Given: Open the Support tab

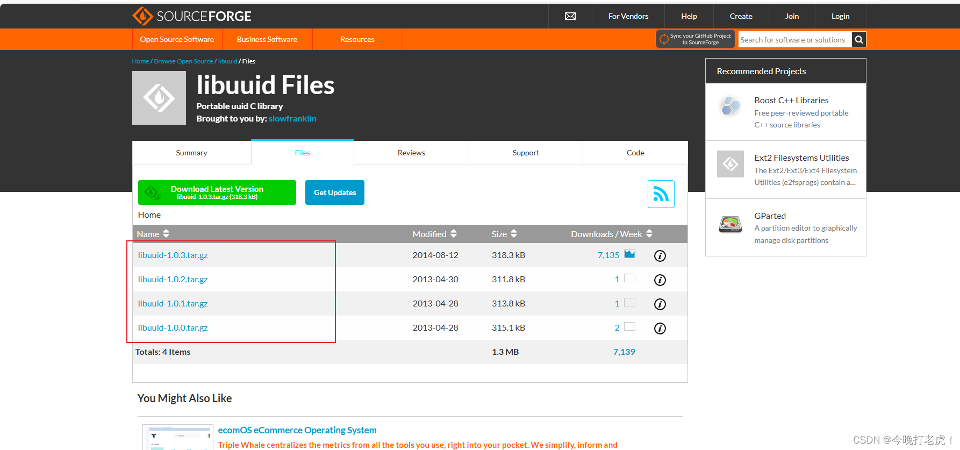Looking at the screenshot, I should pos(526,153).
